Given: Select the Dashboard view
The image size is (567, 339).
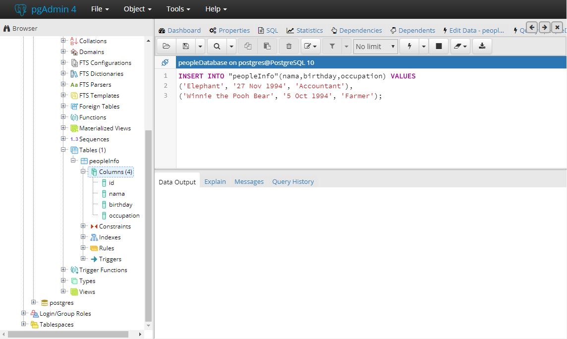Looking at the screenshot, I should click(x=179, y=30).
